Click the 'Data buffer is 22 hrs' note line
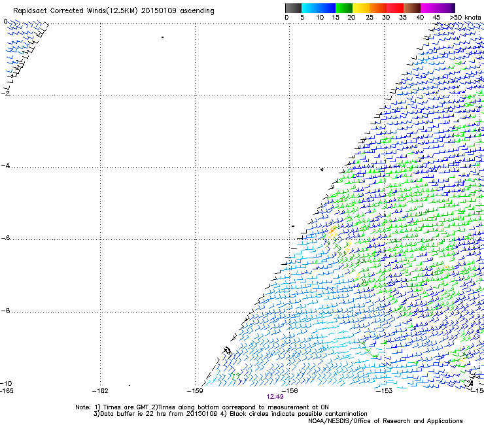484x425 pixels. (x=230, y=414)
